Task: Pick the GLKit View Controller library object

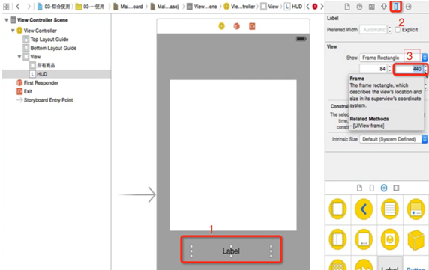Action: pyautogui.click(x=389, y=239)
